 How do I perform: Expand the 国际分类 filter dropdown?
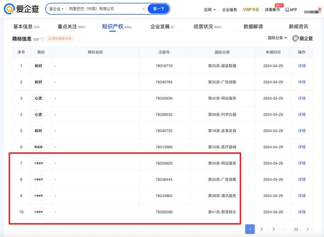(x=277, y=38)
